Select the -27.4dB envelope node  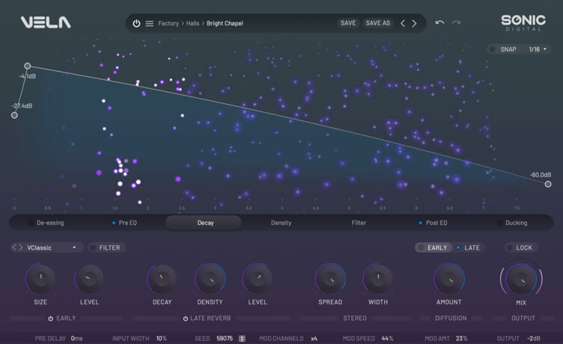pos(14,115)
